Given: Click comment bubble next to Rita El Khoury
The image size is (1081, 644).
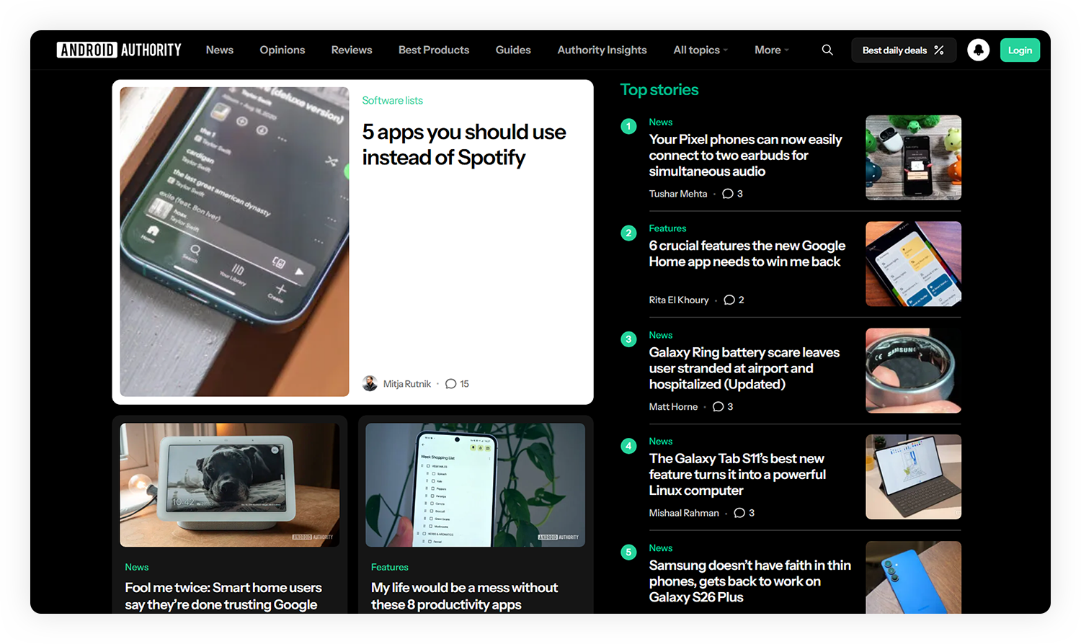Looking at the screenshot, I should (729, 300).
